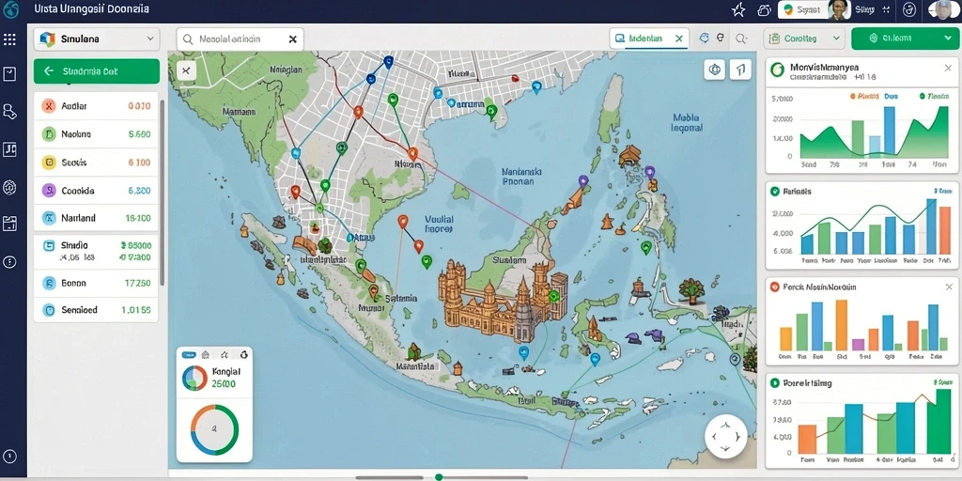This screenshot has width=962, height=481.
Task: Click the left list vertical scrollbar
Action: tap(162, 192)
